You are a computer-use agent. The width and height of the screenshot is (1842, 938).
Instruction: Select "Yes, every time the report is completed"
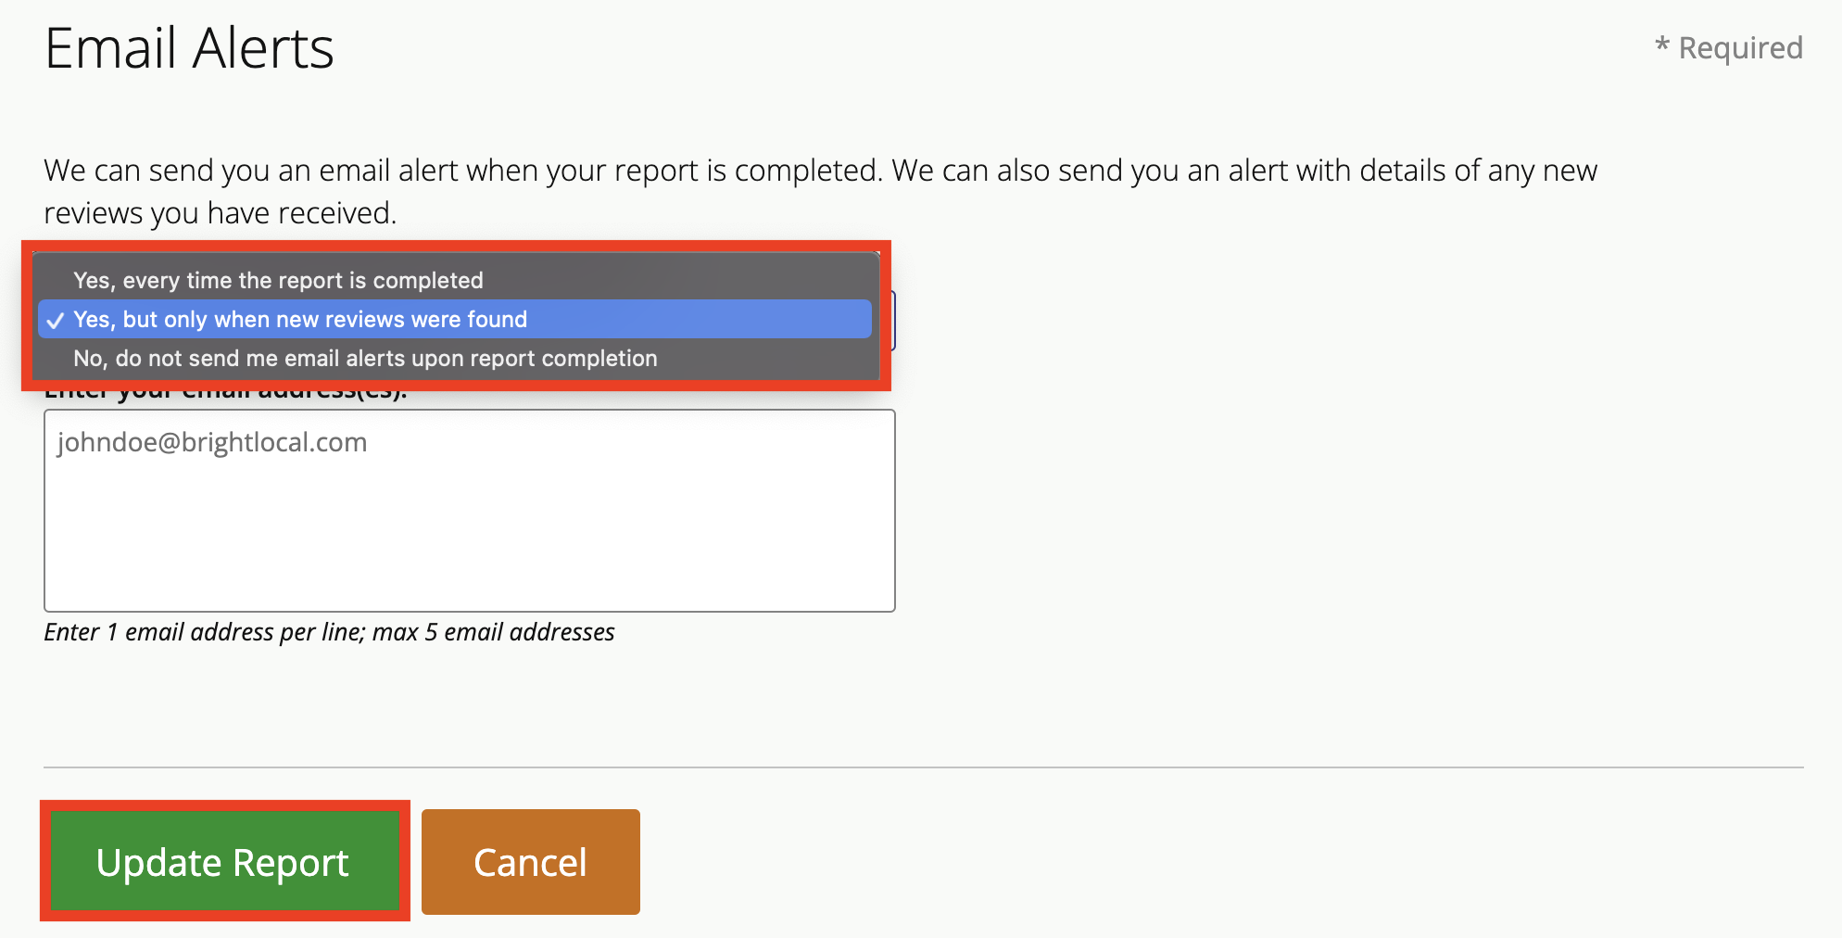click(x=278, y=280)
